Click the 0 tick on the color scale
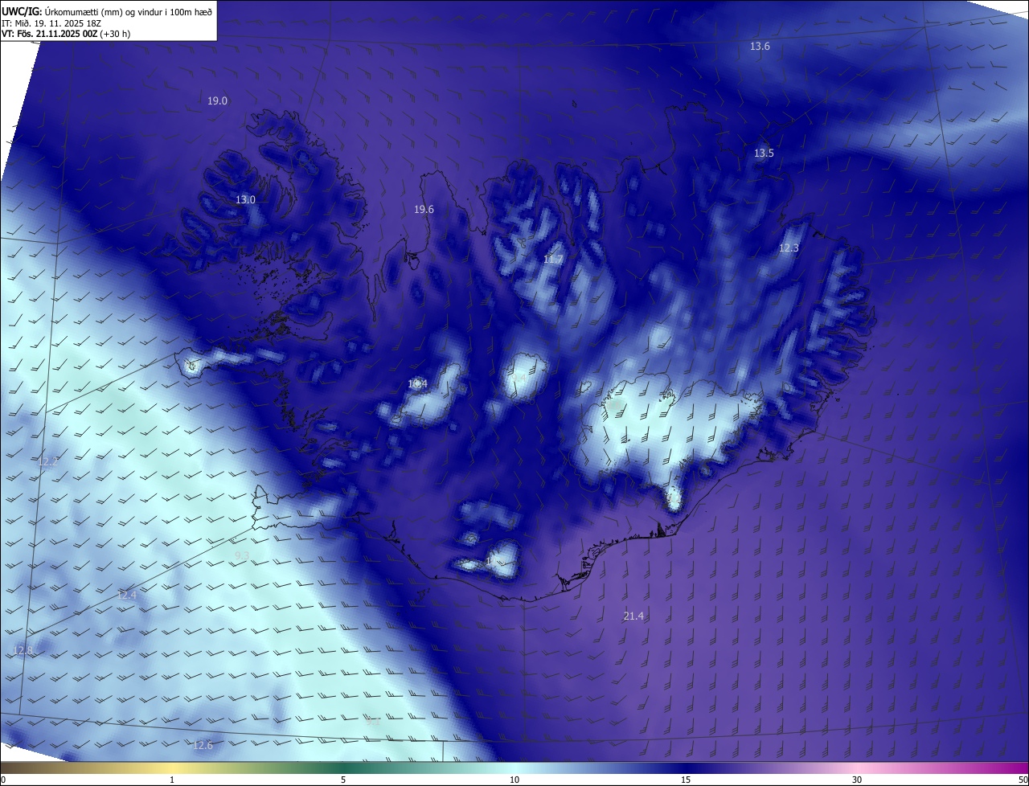 [3, 780]
